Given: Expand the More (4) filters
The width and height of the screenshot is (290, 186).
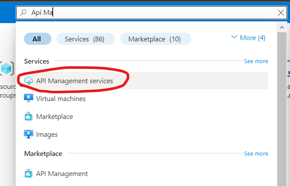Looking at the screenshot, I should coord(248,38).
